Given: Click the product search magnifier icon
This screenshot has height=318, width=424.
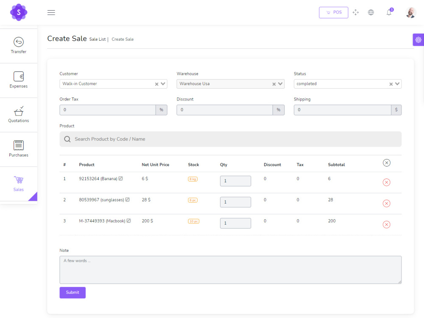Looking at the screenshot, I should [67, 139].
